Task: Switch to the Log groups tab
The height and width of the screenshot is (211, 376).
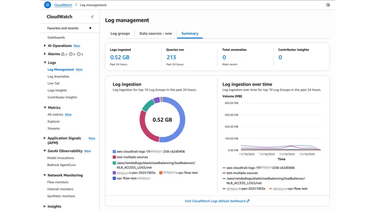Action: tap(120, 33)
